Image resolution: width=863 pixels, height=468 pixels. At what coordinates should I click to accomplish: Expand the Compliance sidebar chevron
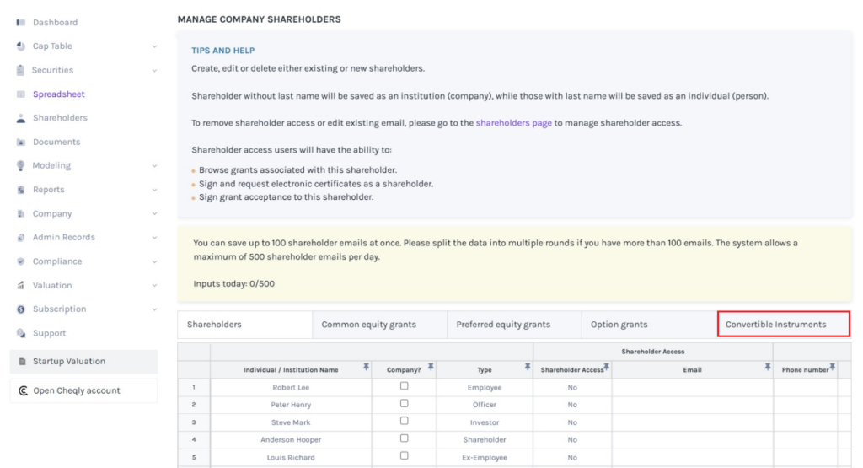point(154,261)
